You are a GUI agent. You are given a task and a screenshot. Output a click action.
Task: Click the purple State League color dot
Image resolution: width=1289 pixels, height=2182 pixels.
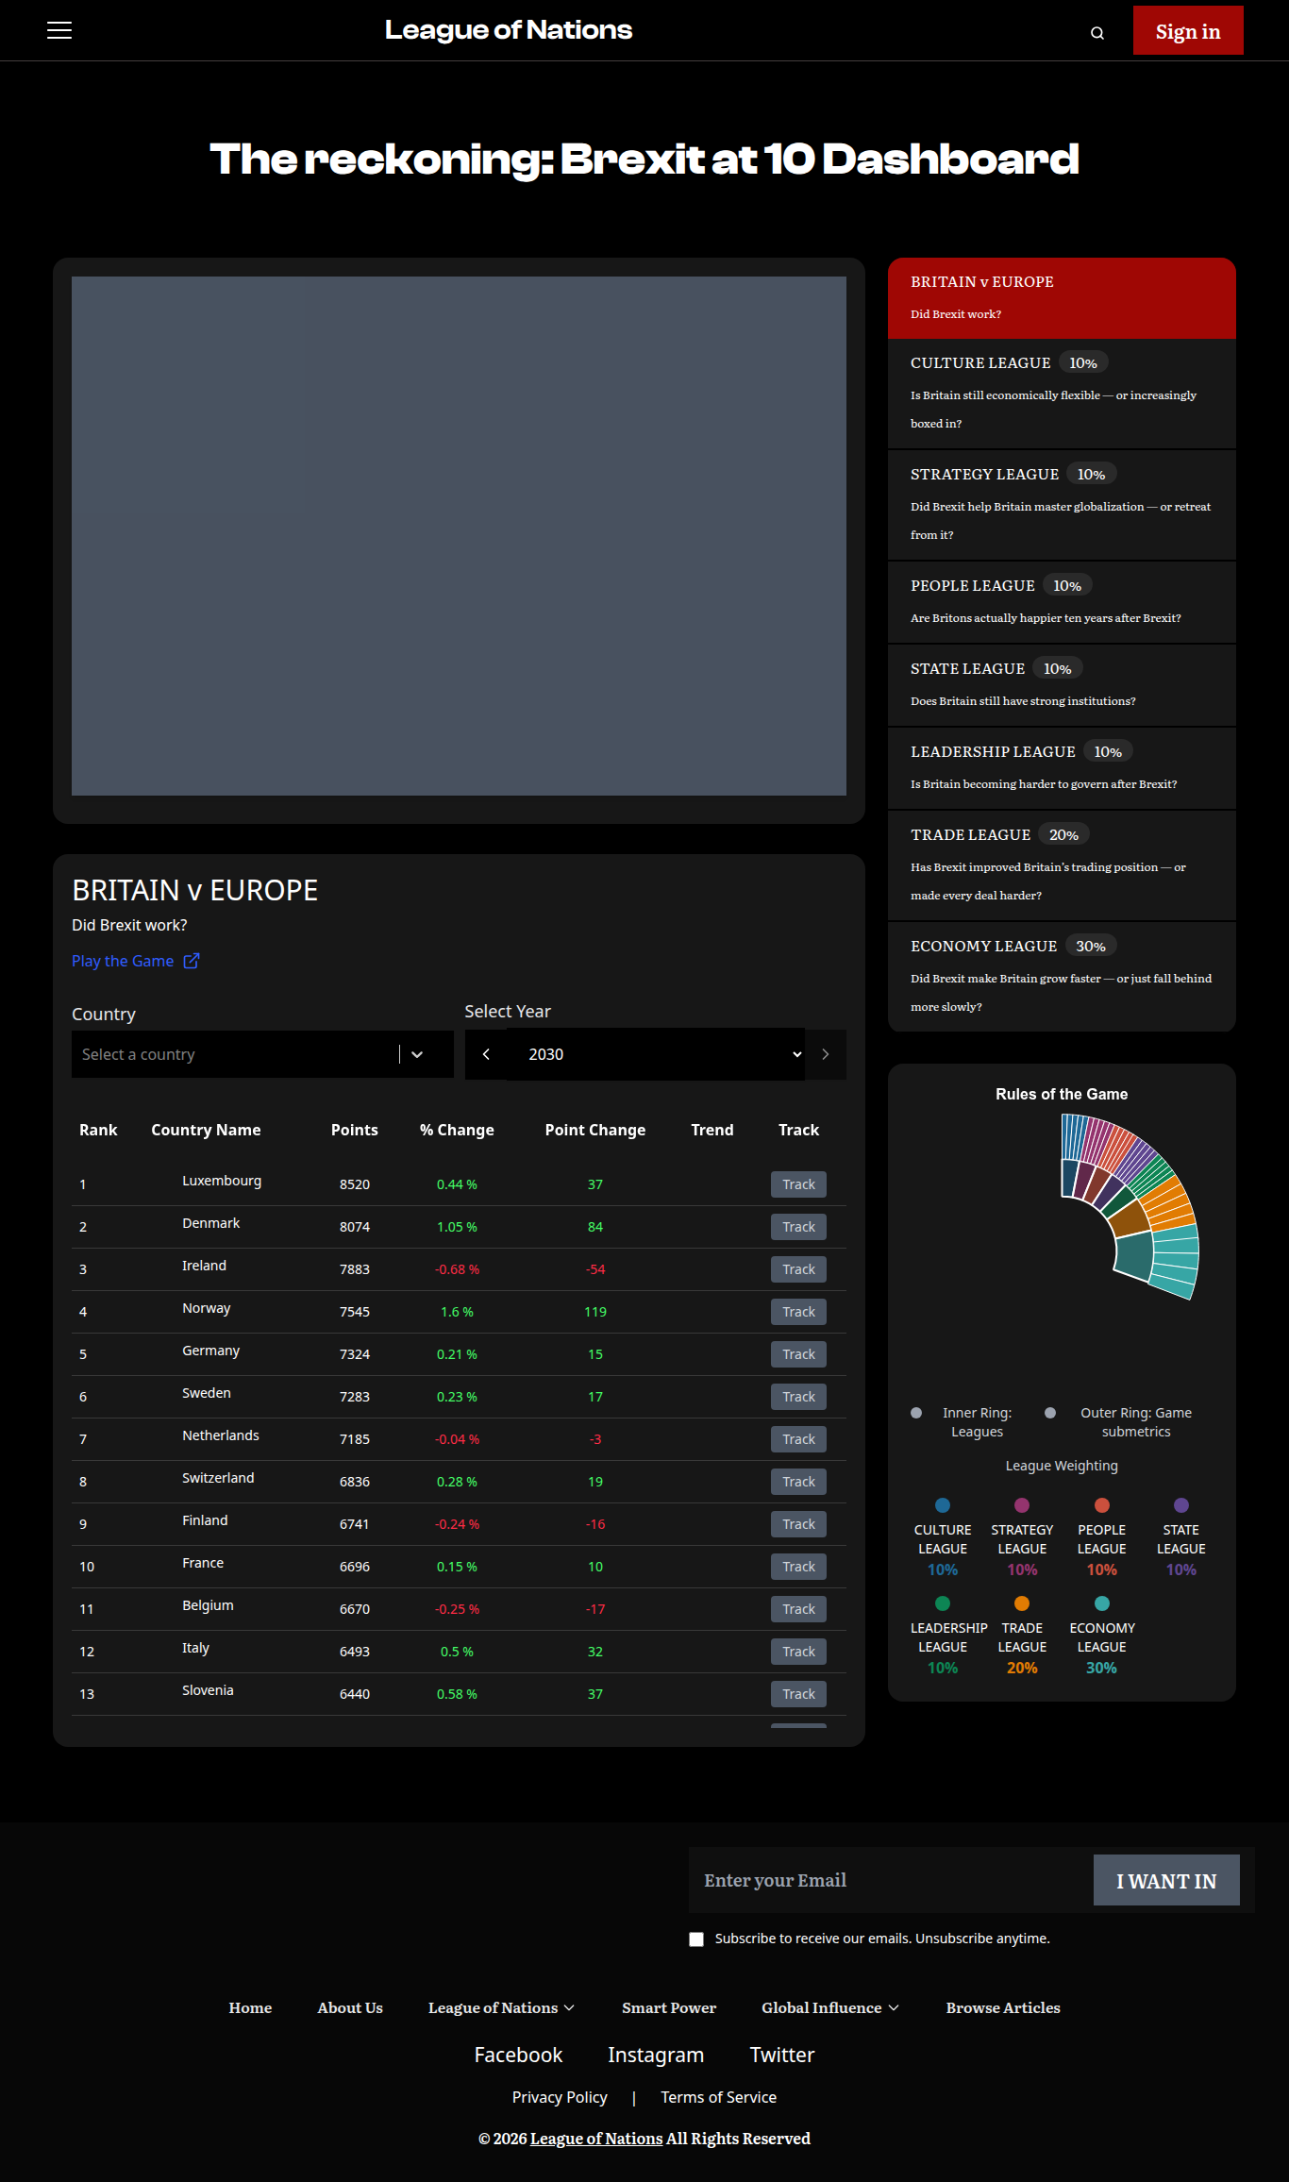click(1181, 1505)
